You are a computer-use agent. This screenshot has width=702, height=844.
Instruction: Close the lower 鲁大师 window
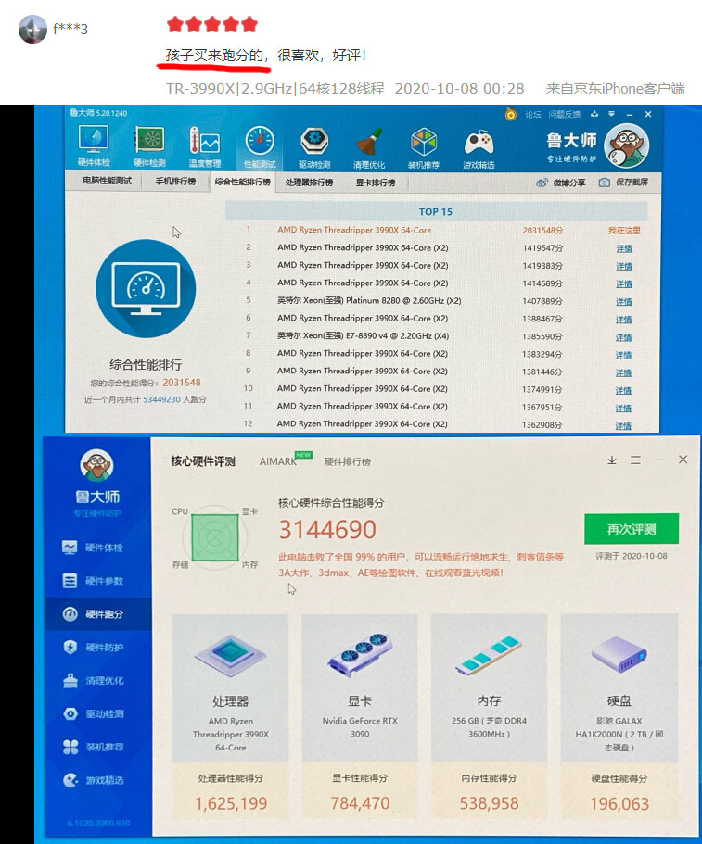click(683, 460)
